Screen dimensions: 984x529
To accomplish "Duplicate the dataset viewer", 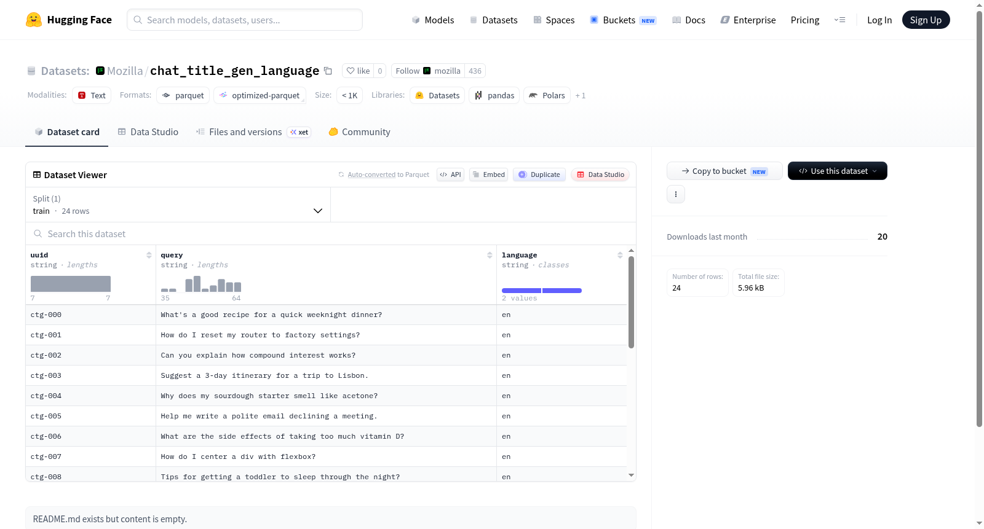I will coord(539,174).
